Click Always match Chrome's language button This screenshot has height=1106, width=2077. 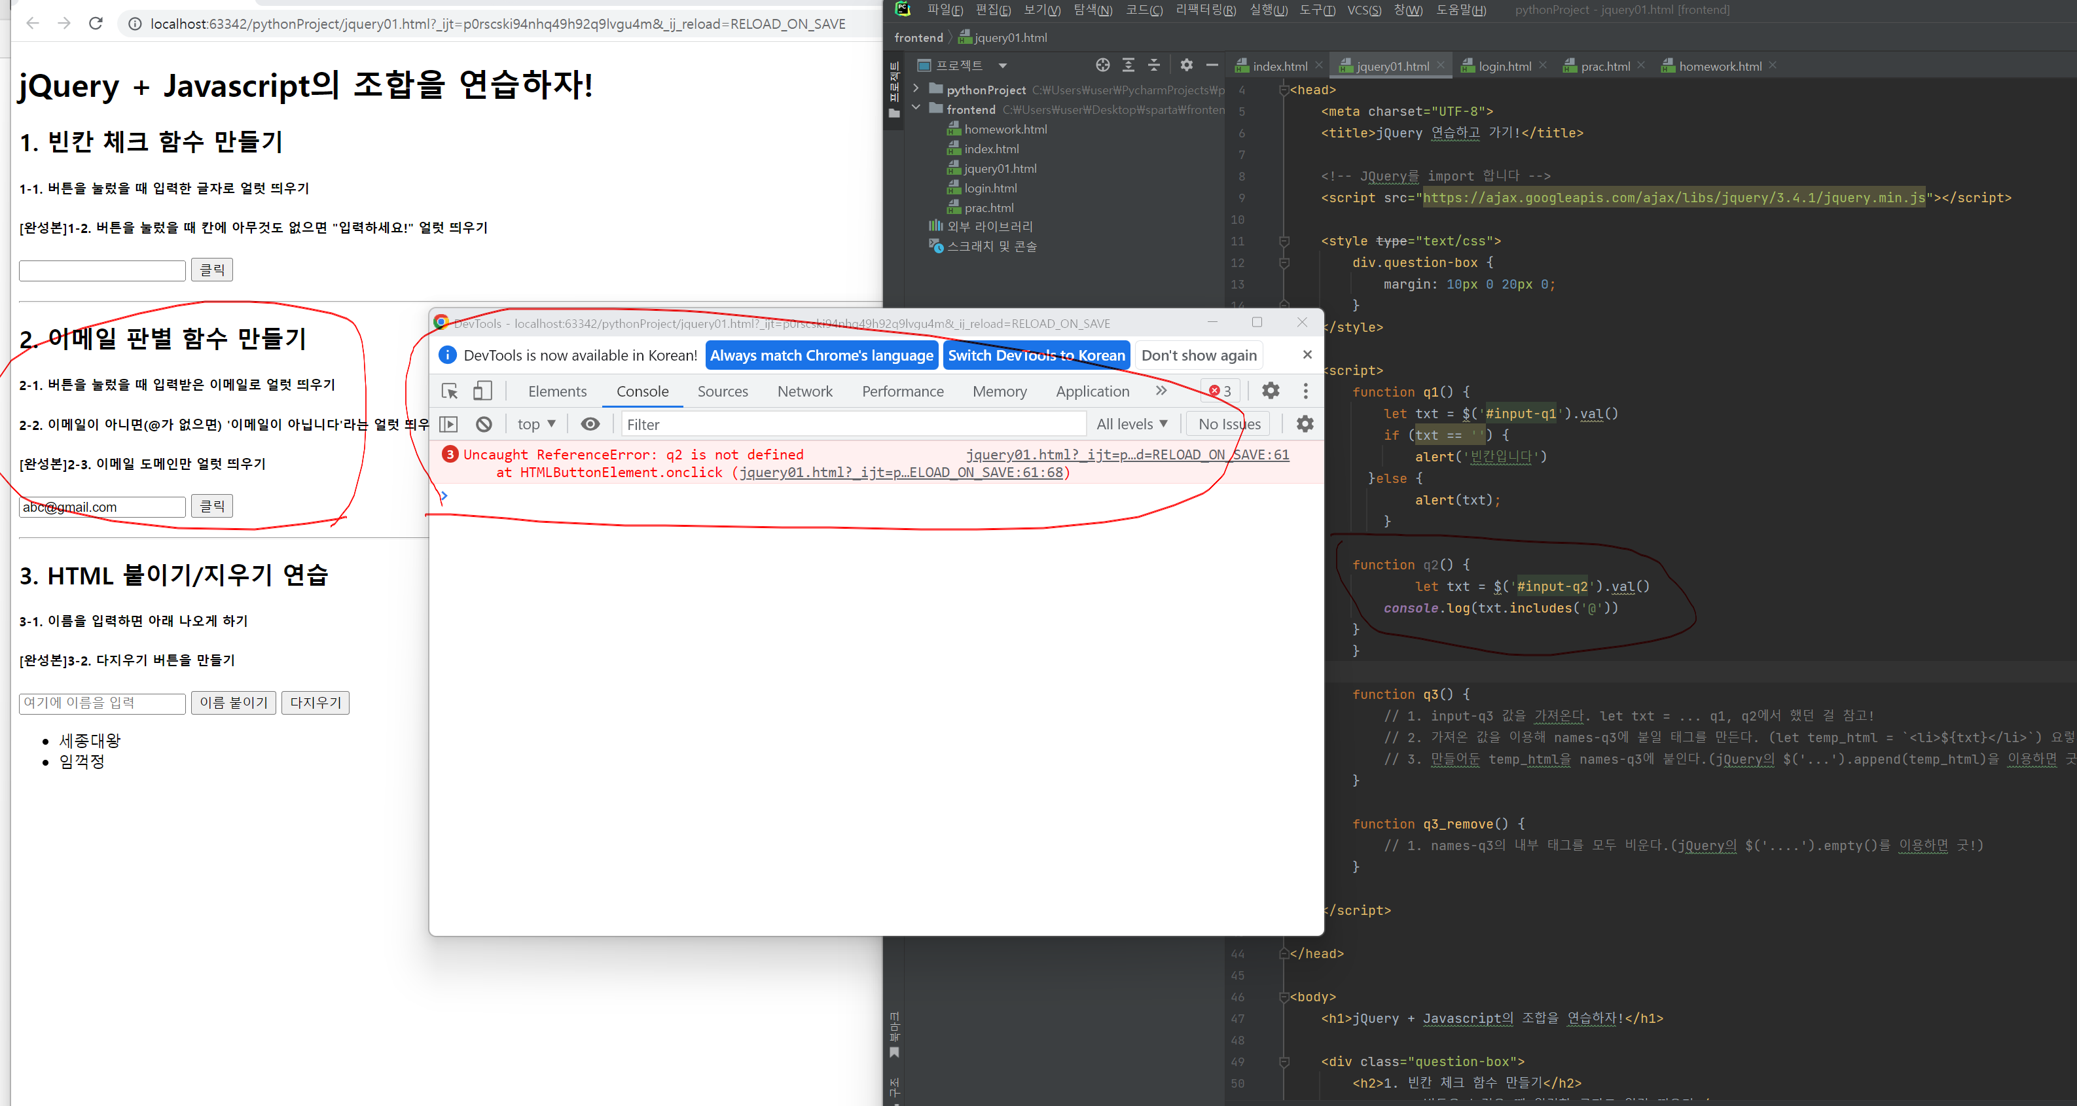point(822,355)
